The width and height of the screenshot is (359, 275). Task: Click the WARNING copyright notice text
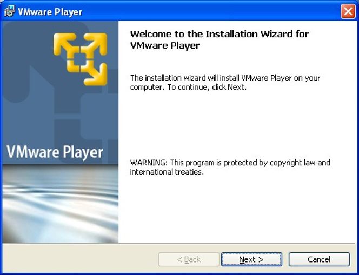point(230,167)
